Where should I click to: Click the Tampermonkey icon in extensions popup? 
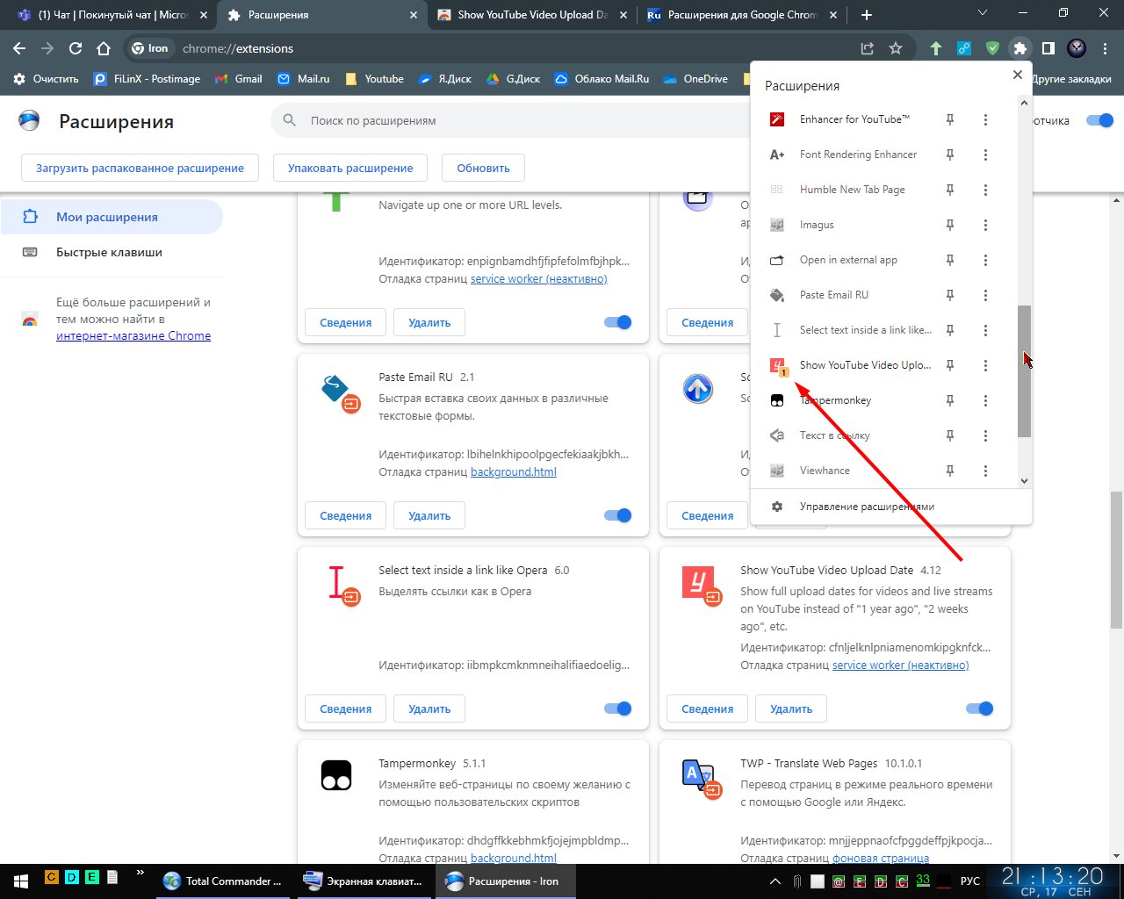click(777, 400)
